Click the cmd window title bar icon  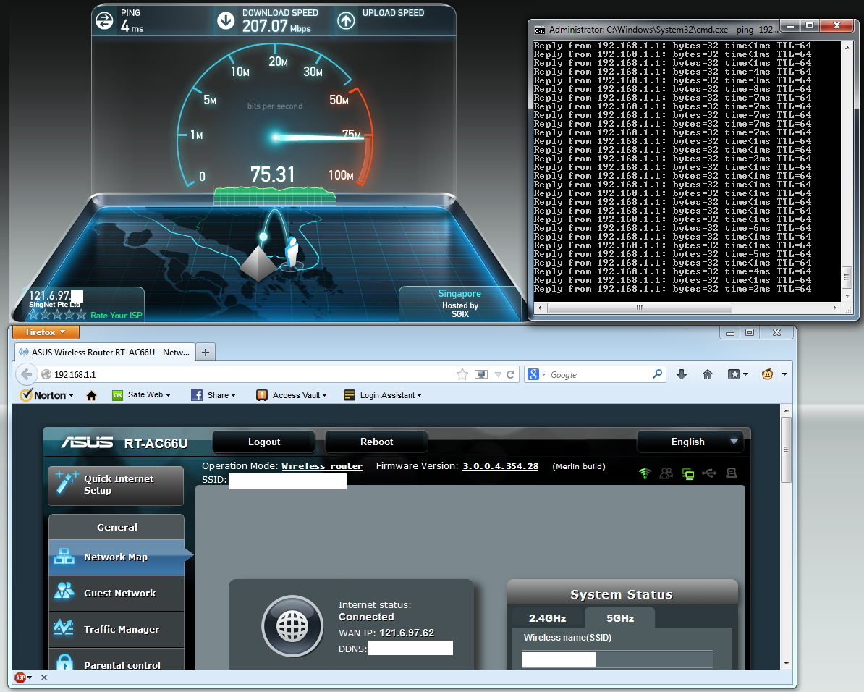(539, 30)
